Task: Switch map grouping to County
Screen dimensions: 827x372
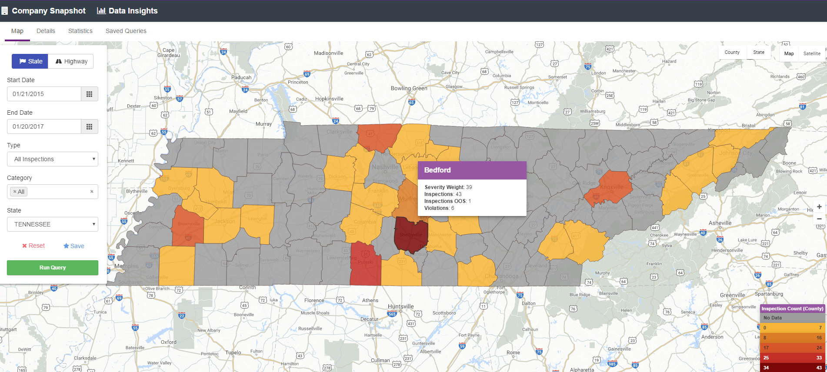Action: tap(732, 53)
